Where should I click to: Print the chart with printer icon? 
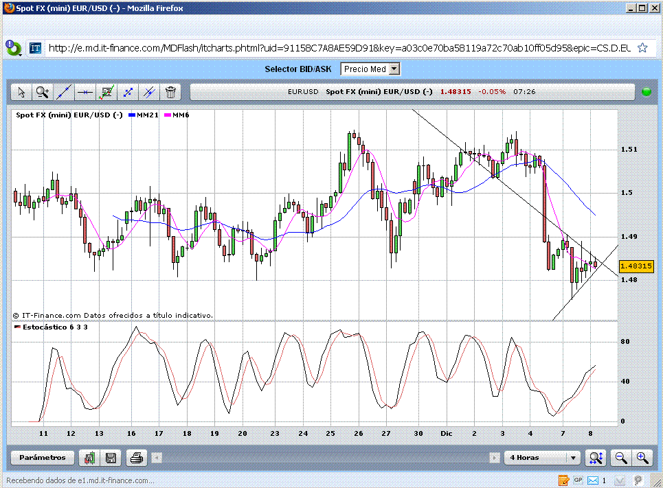tap(137, 458)
